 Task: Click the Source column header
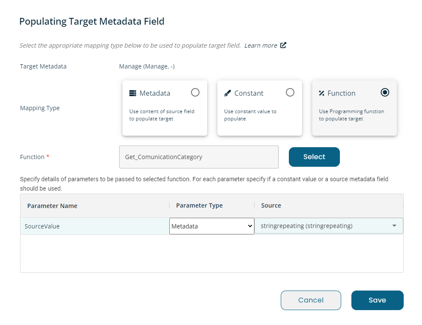point(271,205)
